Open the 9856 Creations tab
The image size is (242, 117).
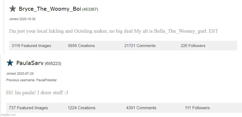click(81, 46)
